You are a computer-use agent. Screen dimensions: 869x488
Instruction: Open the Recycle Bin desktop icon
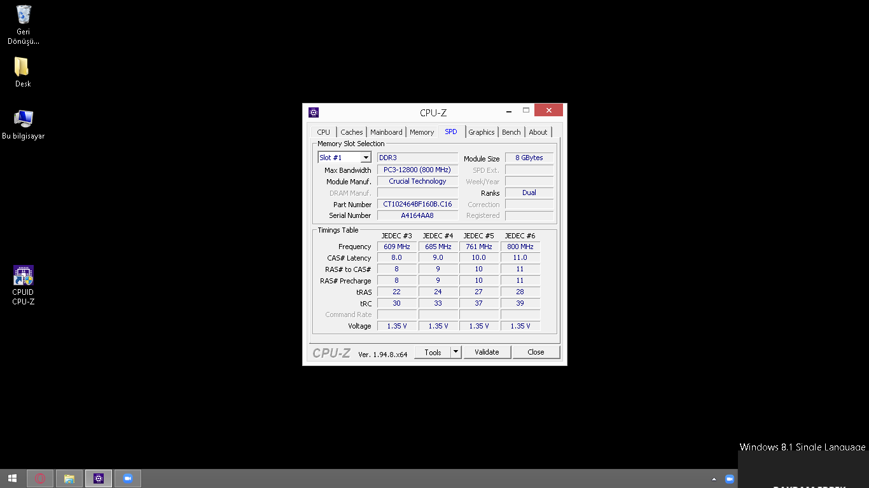click(x=24, y=25)
